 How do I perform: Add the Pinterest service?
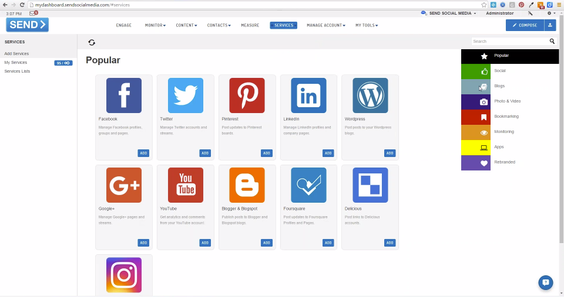click(267, 153)
